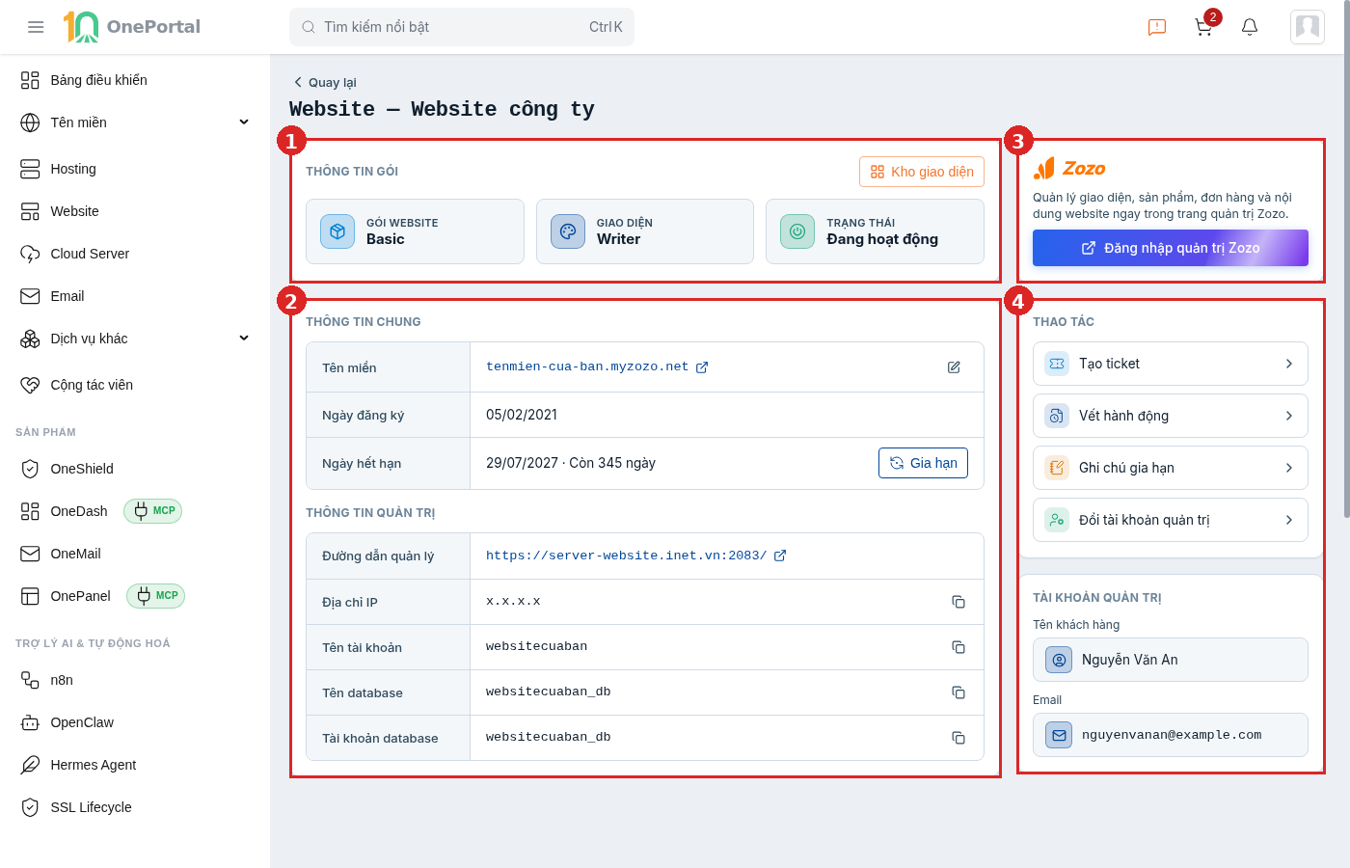Select the 05/02/2021 registration date text

522,415
